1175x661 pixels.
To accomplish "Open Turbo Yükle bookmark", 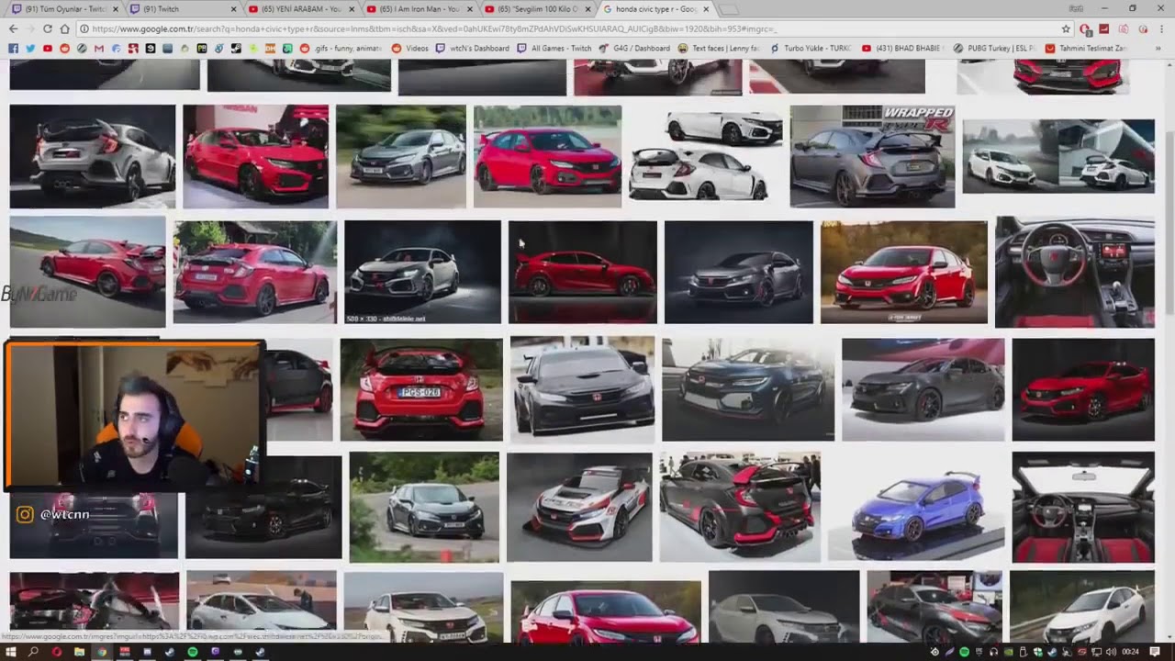I will coord(811,48).
